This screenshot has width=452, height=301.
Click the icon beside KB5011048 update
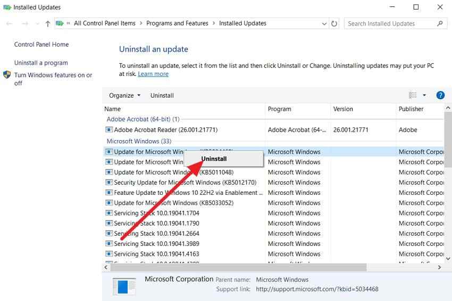pyautogui.click(x=109, y=172)
